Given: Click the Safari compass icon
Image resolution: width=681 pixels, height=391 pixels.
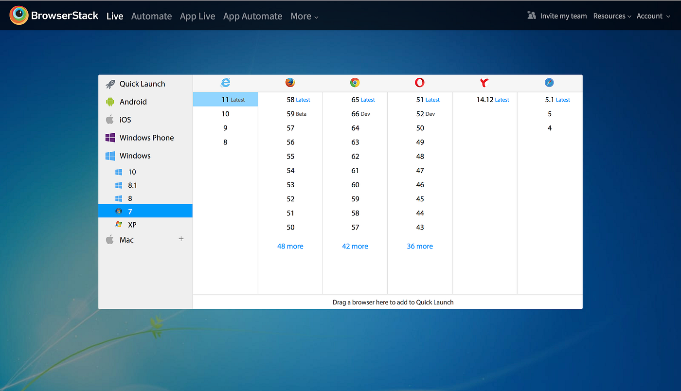Looking at the screenshot, I should pyautogui.click(x=550, y=83).
